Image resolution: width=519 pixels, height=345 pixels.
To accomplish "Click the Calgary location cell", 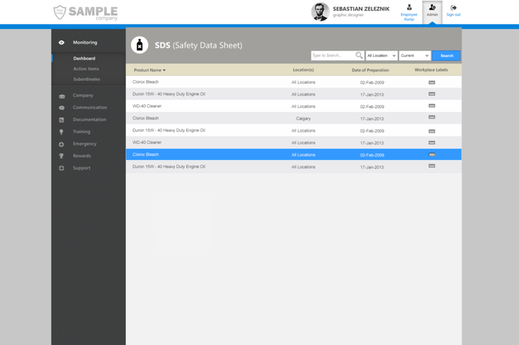I will coord(303,119).
